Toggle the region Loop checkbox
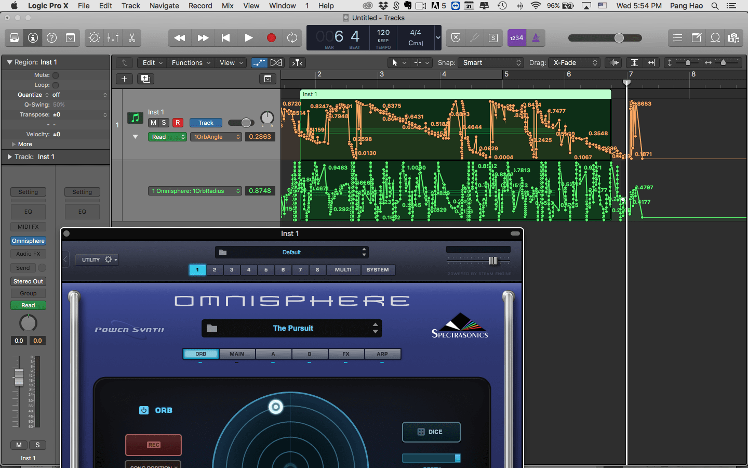 pyautogui.click(x=56, y=85)
